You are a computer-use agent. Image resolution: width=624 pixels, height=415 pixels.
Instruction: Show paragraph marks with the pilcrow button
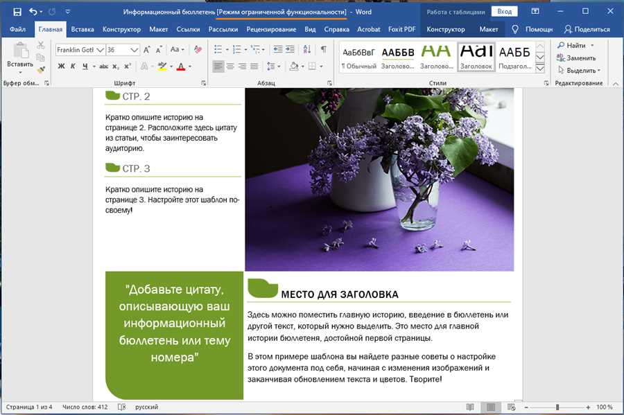[x=324, y=50]
